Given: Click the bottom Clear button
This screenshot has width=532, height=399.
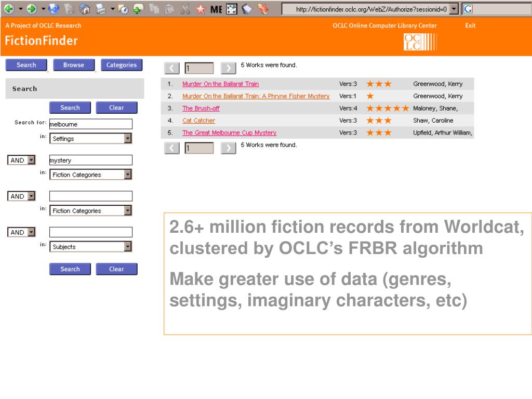Looking at the screenshot, I should point(116,269).
